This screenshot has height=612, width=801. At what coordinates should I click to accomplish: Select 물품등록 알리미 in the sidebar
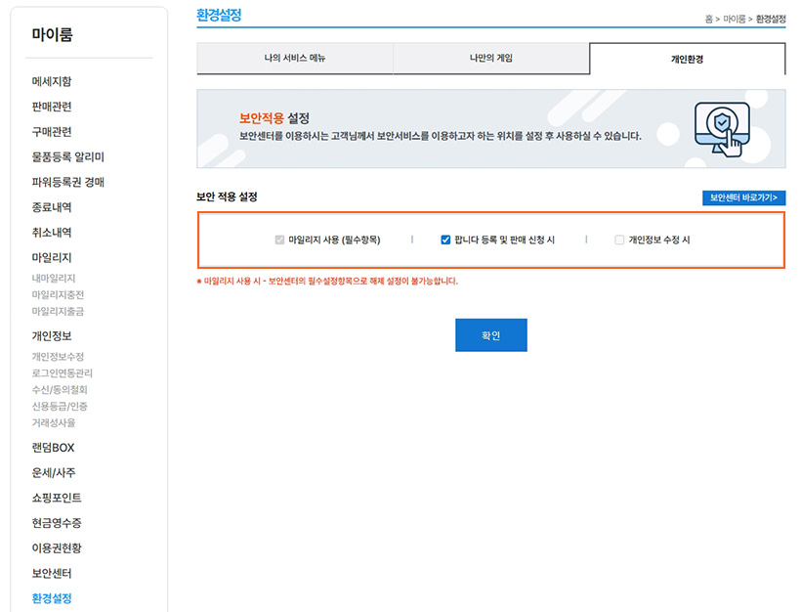68,156
